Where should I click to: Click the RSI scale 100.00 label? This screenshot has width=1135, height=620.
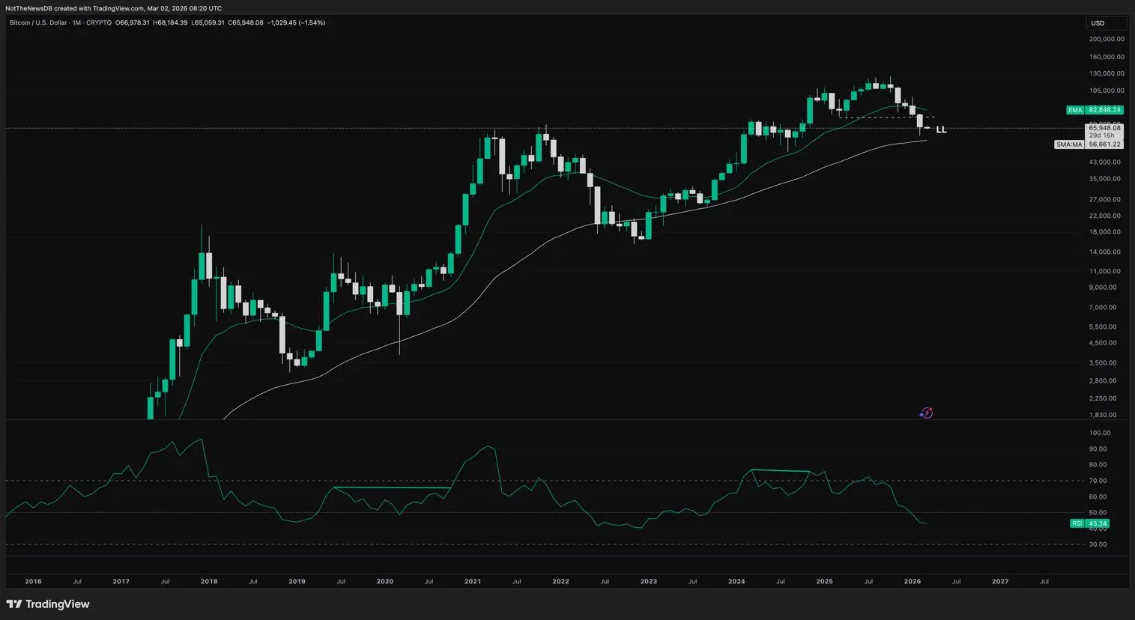click(x=1101, y=433)
